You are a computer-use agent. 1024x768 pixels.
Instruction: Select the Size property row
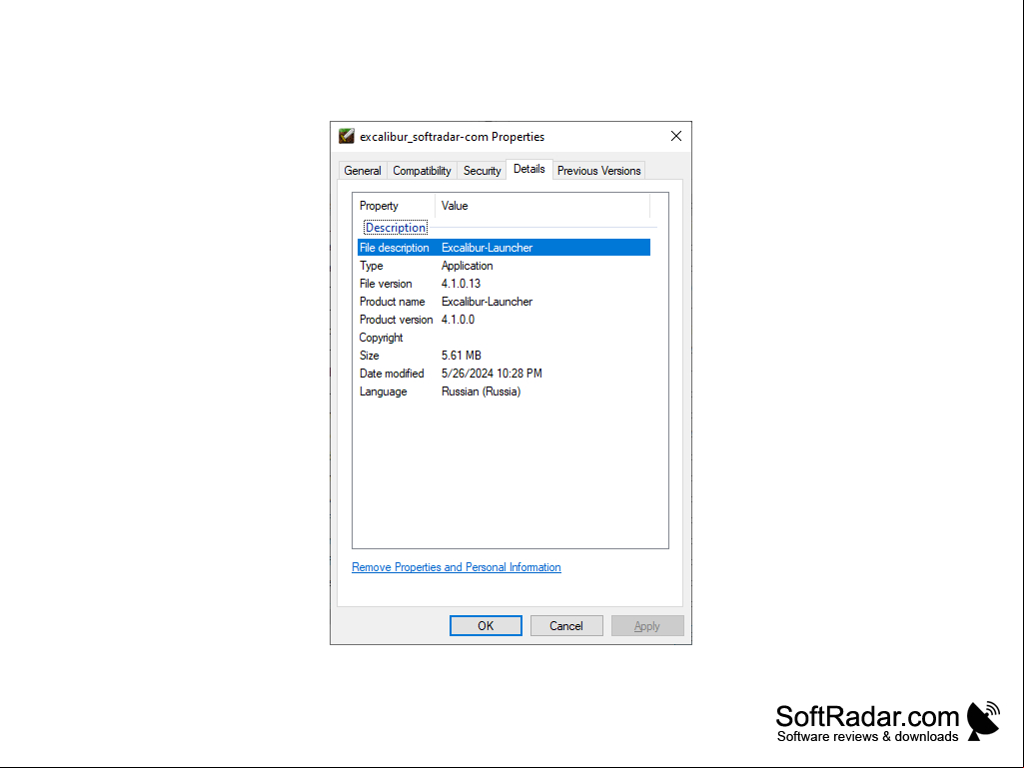pos(504,356)
